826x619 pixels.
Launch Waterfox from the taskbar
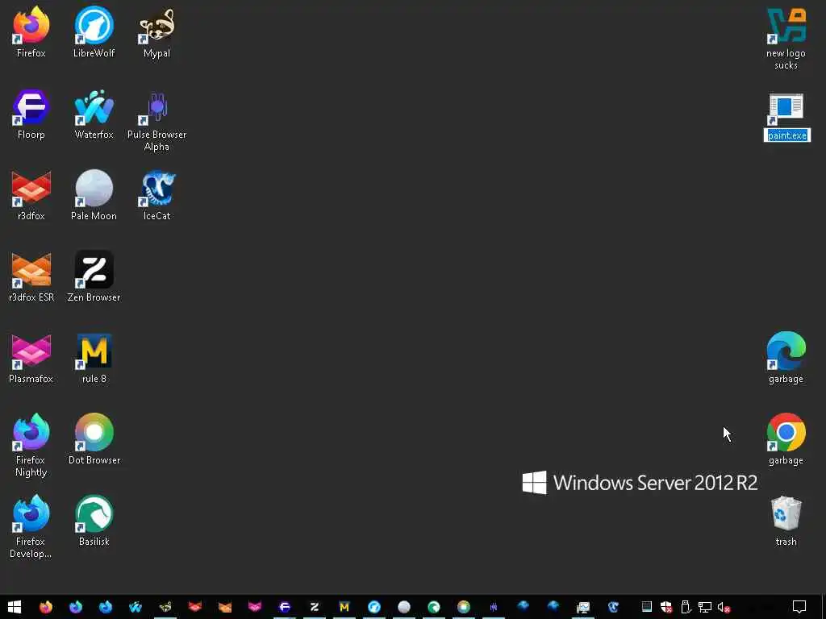tap(135, 607)
